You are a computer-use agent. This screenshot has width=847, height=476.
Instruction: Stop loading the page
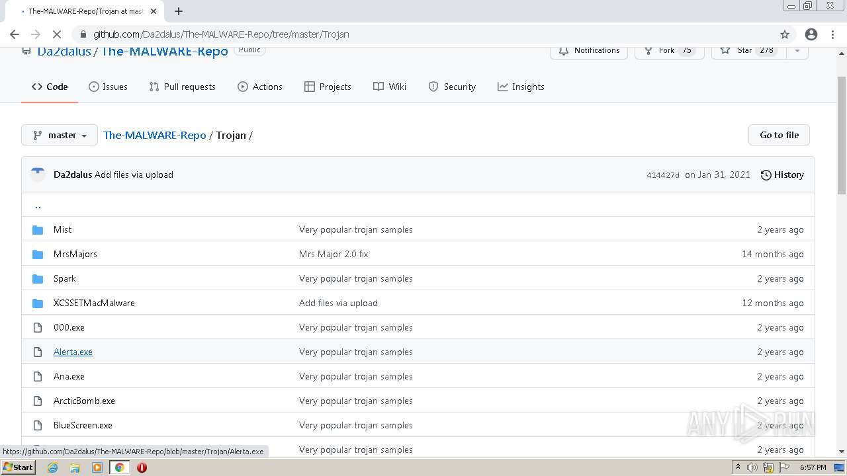point(57,34)
